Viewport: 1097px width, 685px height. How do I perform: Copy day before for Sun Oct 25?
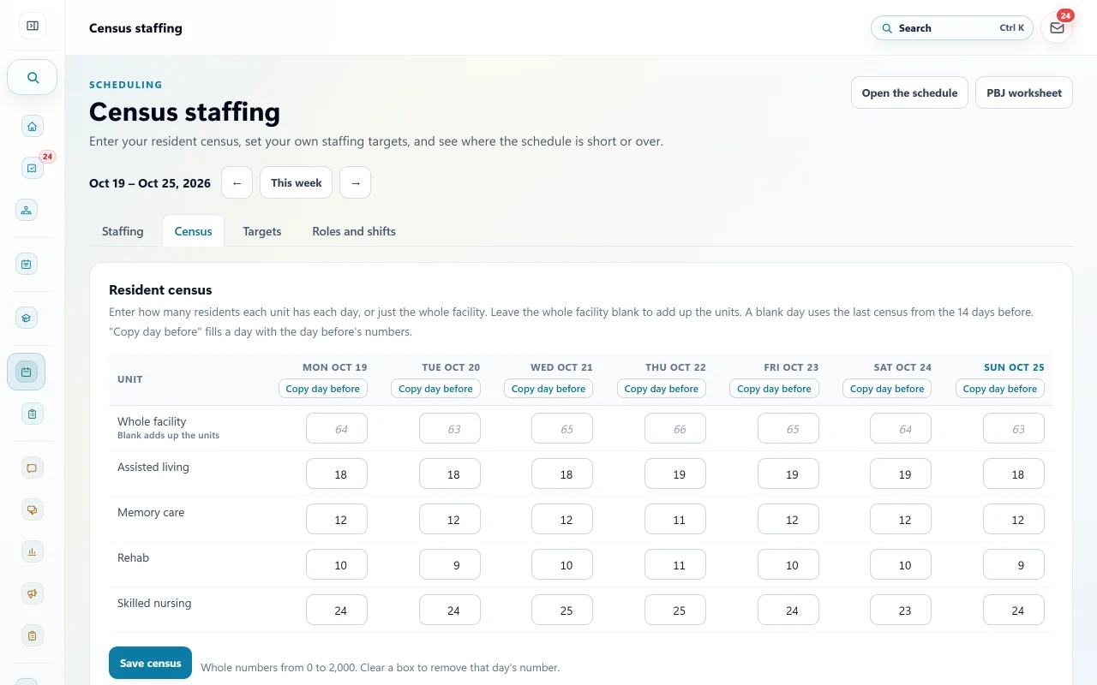(x=1000, y=389)
